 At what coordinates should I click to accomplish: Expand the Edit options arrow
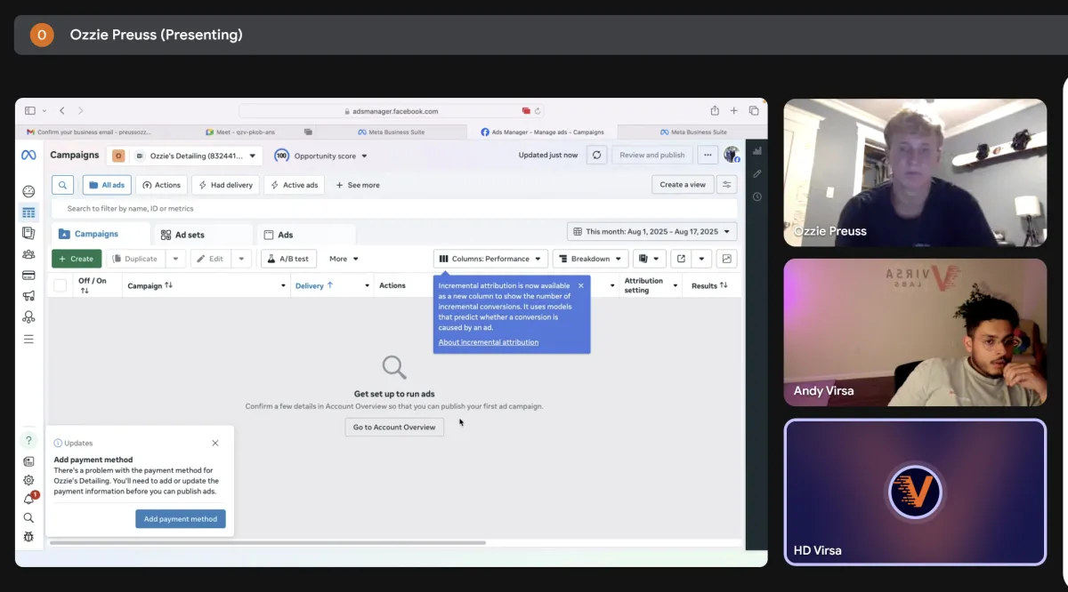coord(242,259)
